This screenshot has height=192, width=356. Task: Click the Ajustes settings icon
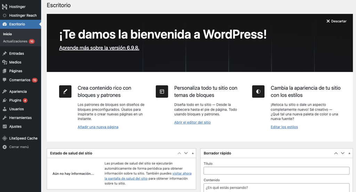[5, 127]
